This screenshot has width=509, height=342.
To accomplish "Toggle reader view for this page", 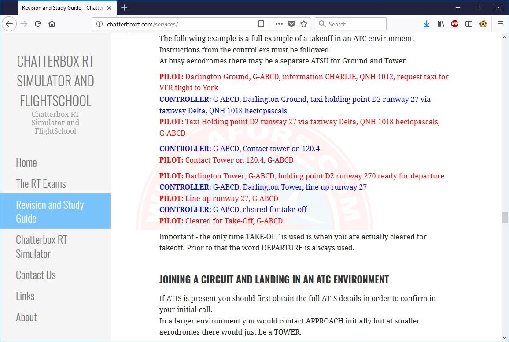I will point(261,24).
